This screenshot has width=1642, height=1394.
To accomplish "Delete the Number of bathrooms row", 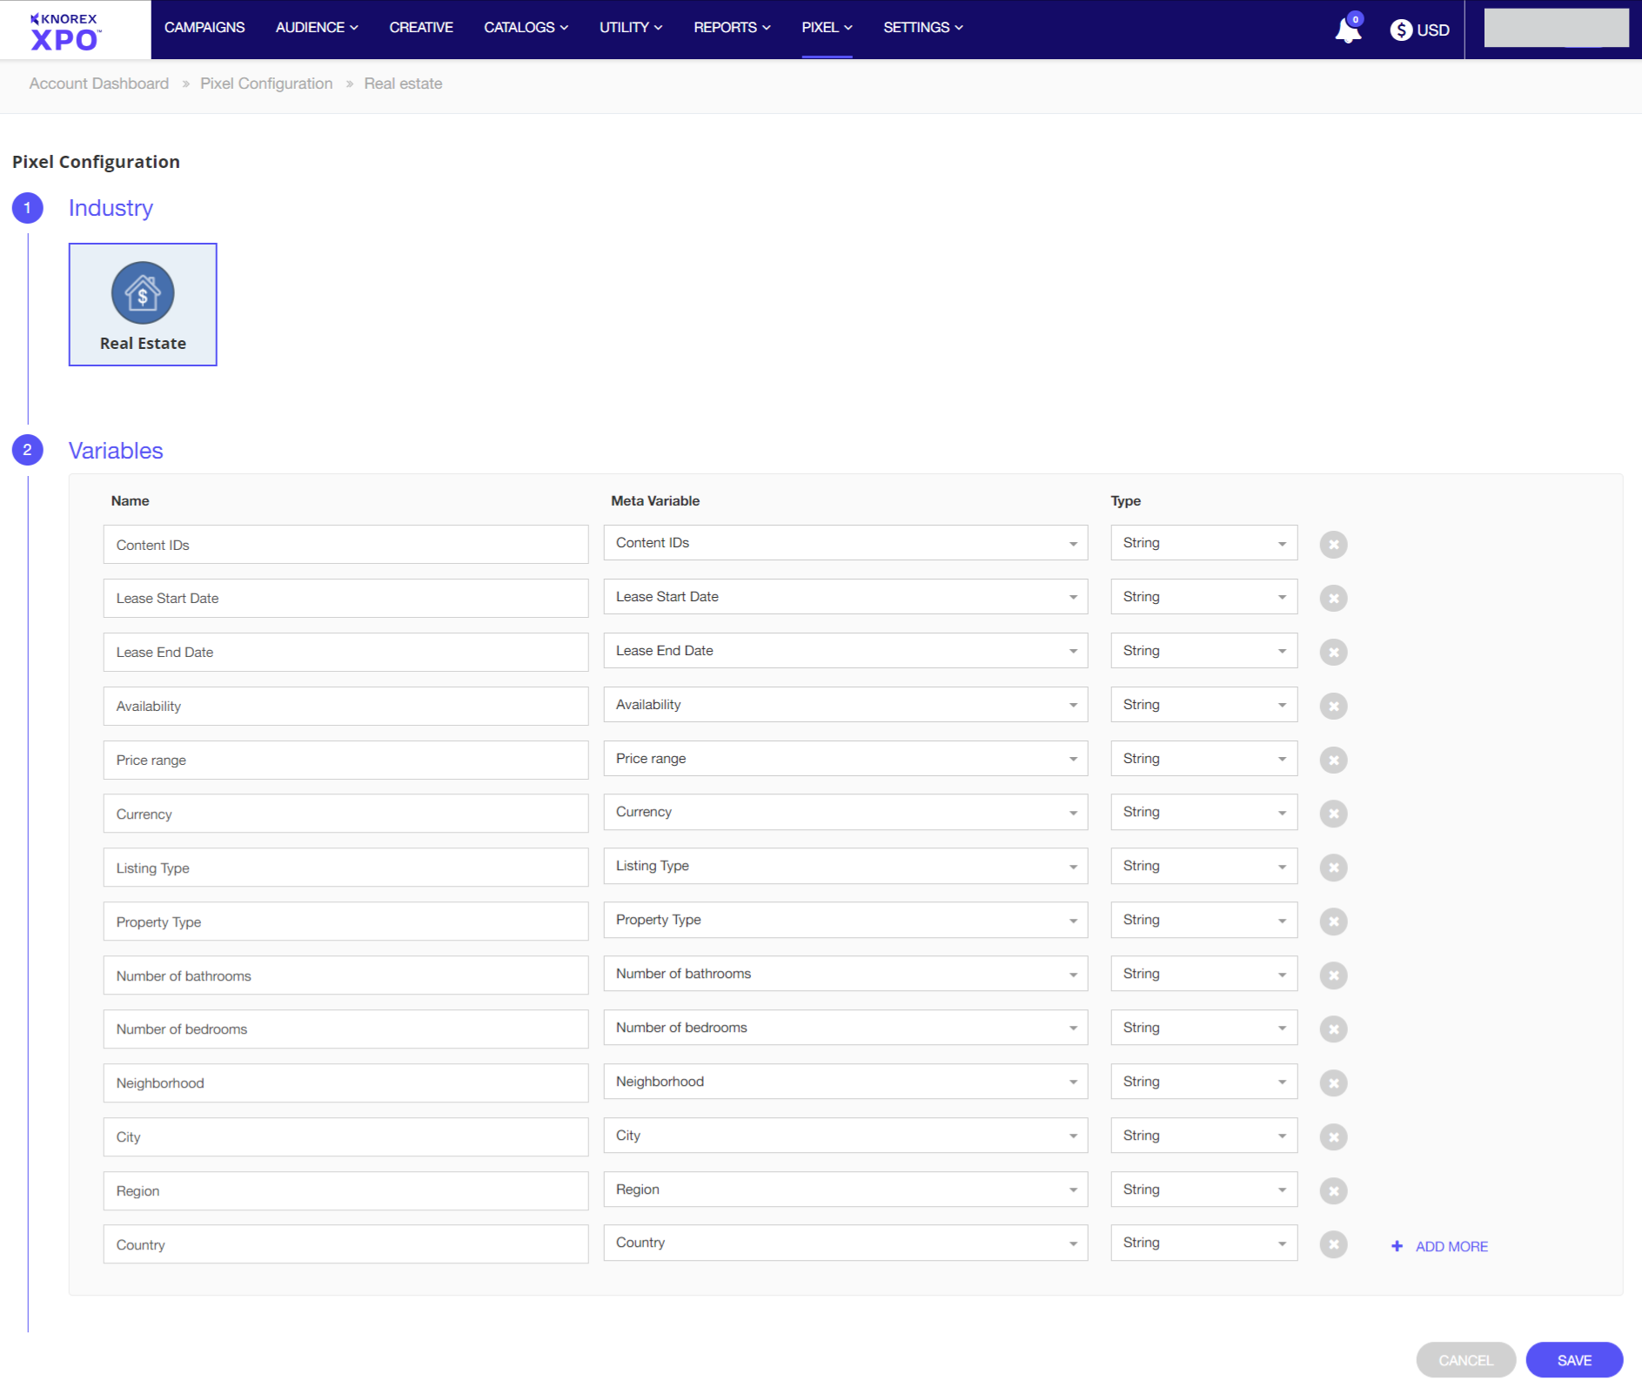I will click(x=1333, y=975).
